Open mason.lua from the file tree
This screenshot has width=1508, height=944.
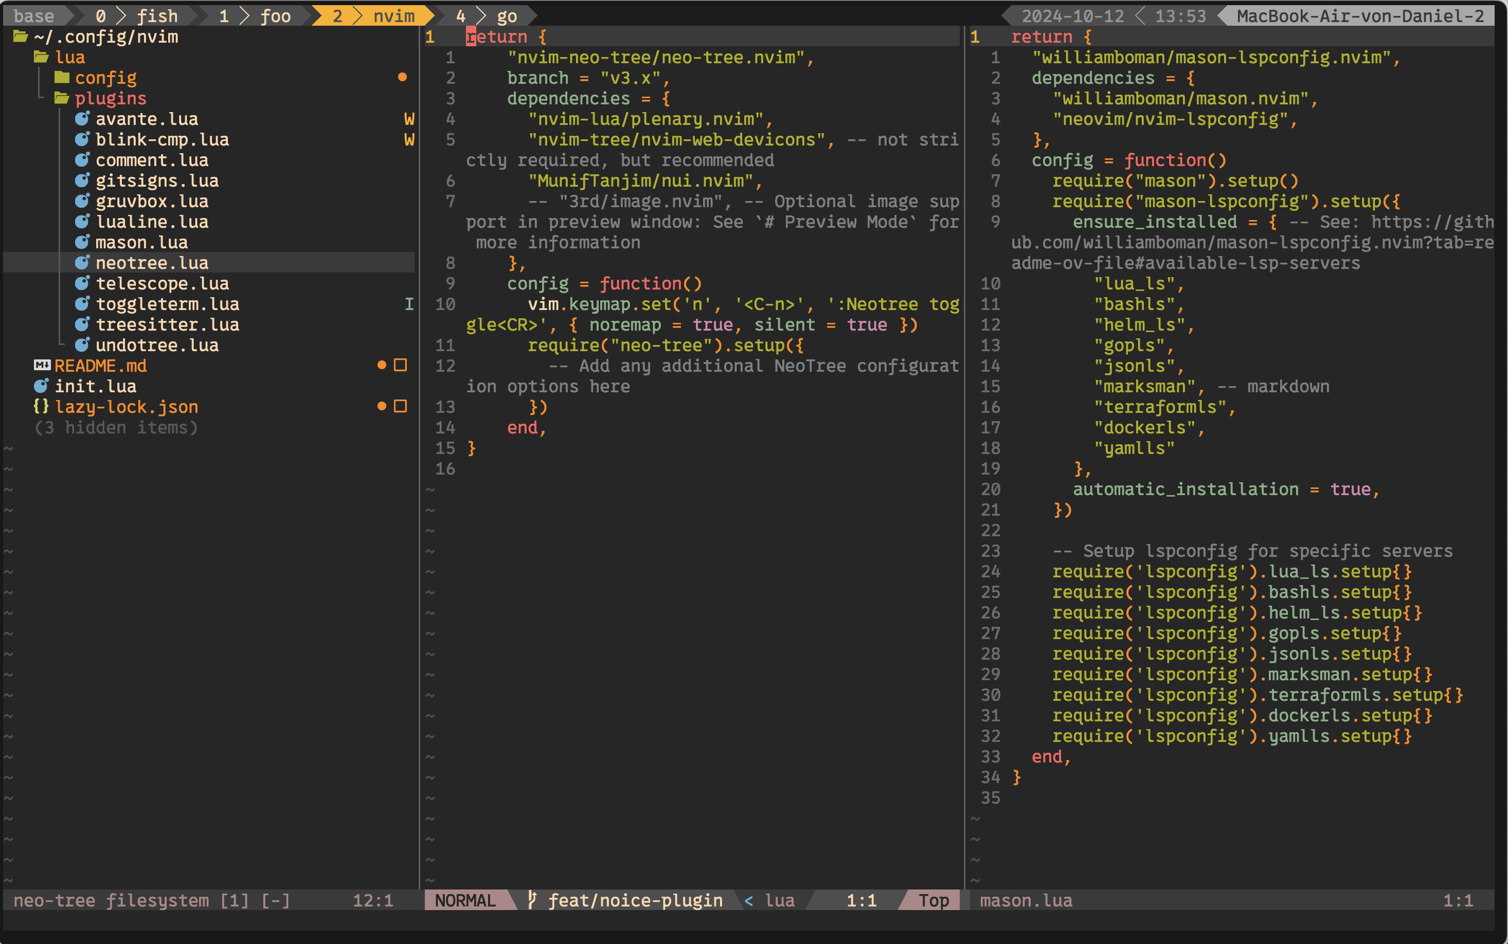tap(141, 242)
